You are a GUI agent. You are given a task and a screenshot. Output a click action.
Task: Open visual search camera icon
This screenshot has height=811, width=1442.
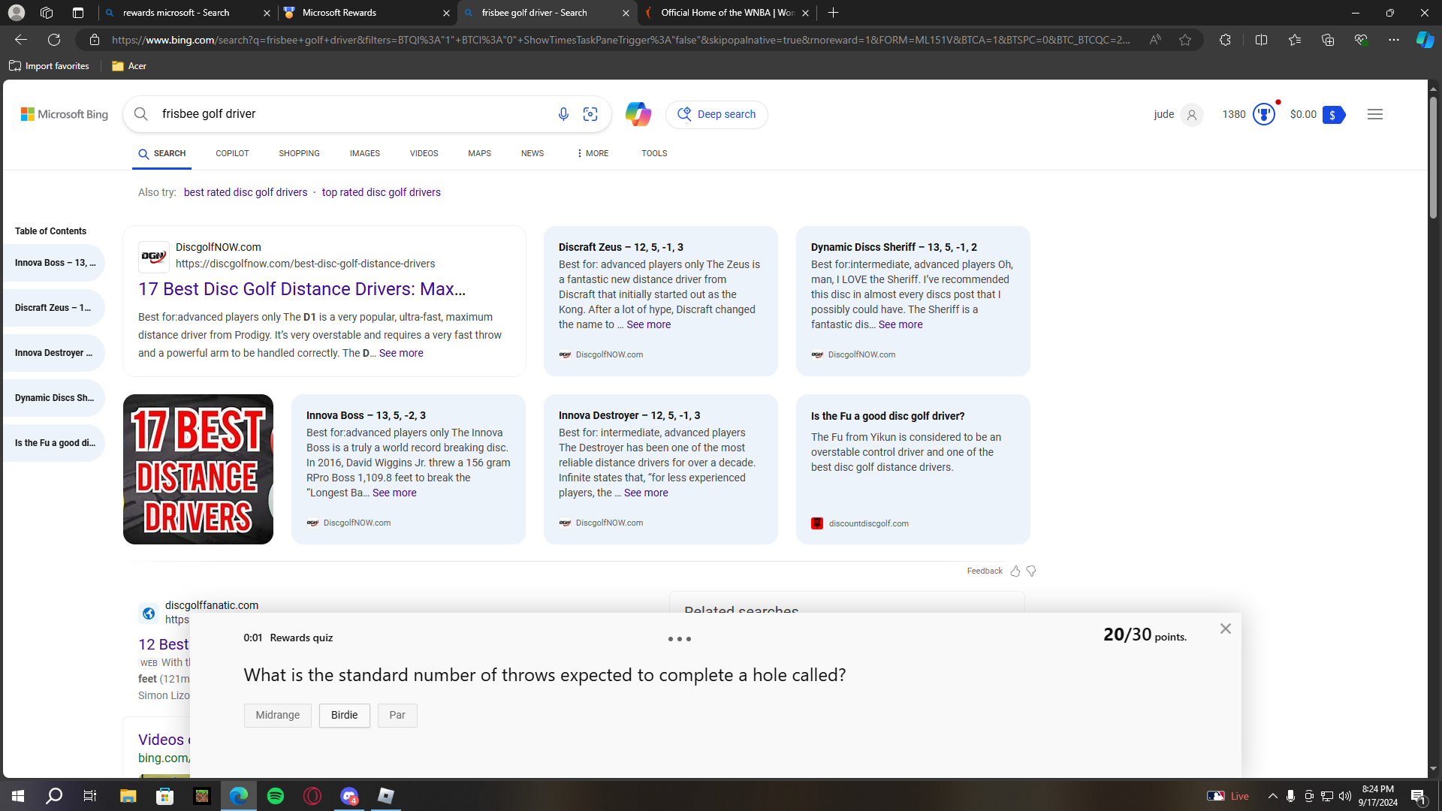(590, 114)
